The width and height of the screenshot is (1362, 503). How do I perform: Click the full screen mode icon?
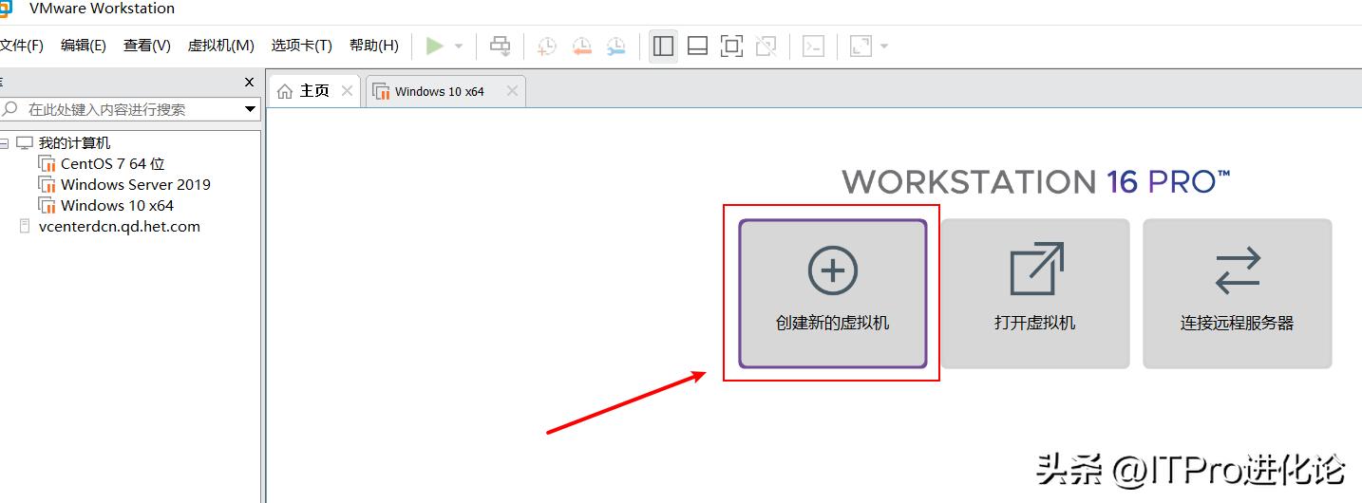731,46
